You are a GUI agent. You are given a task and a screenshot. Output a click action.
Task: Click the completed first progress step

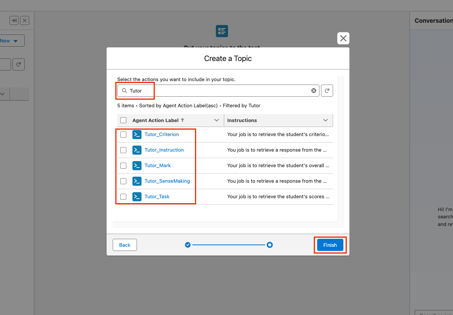187,245
